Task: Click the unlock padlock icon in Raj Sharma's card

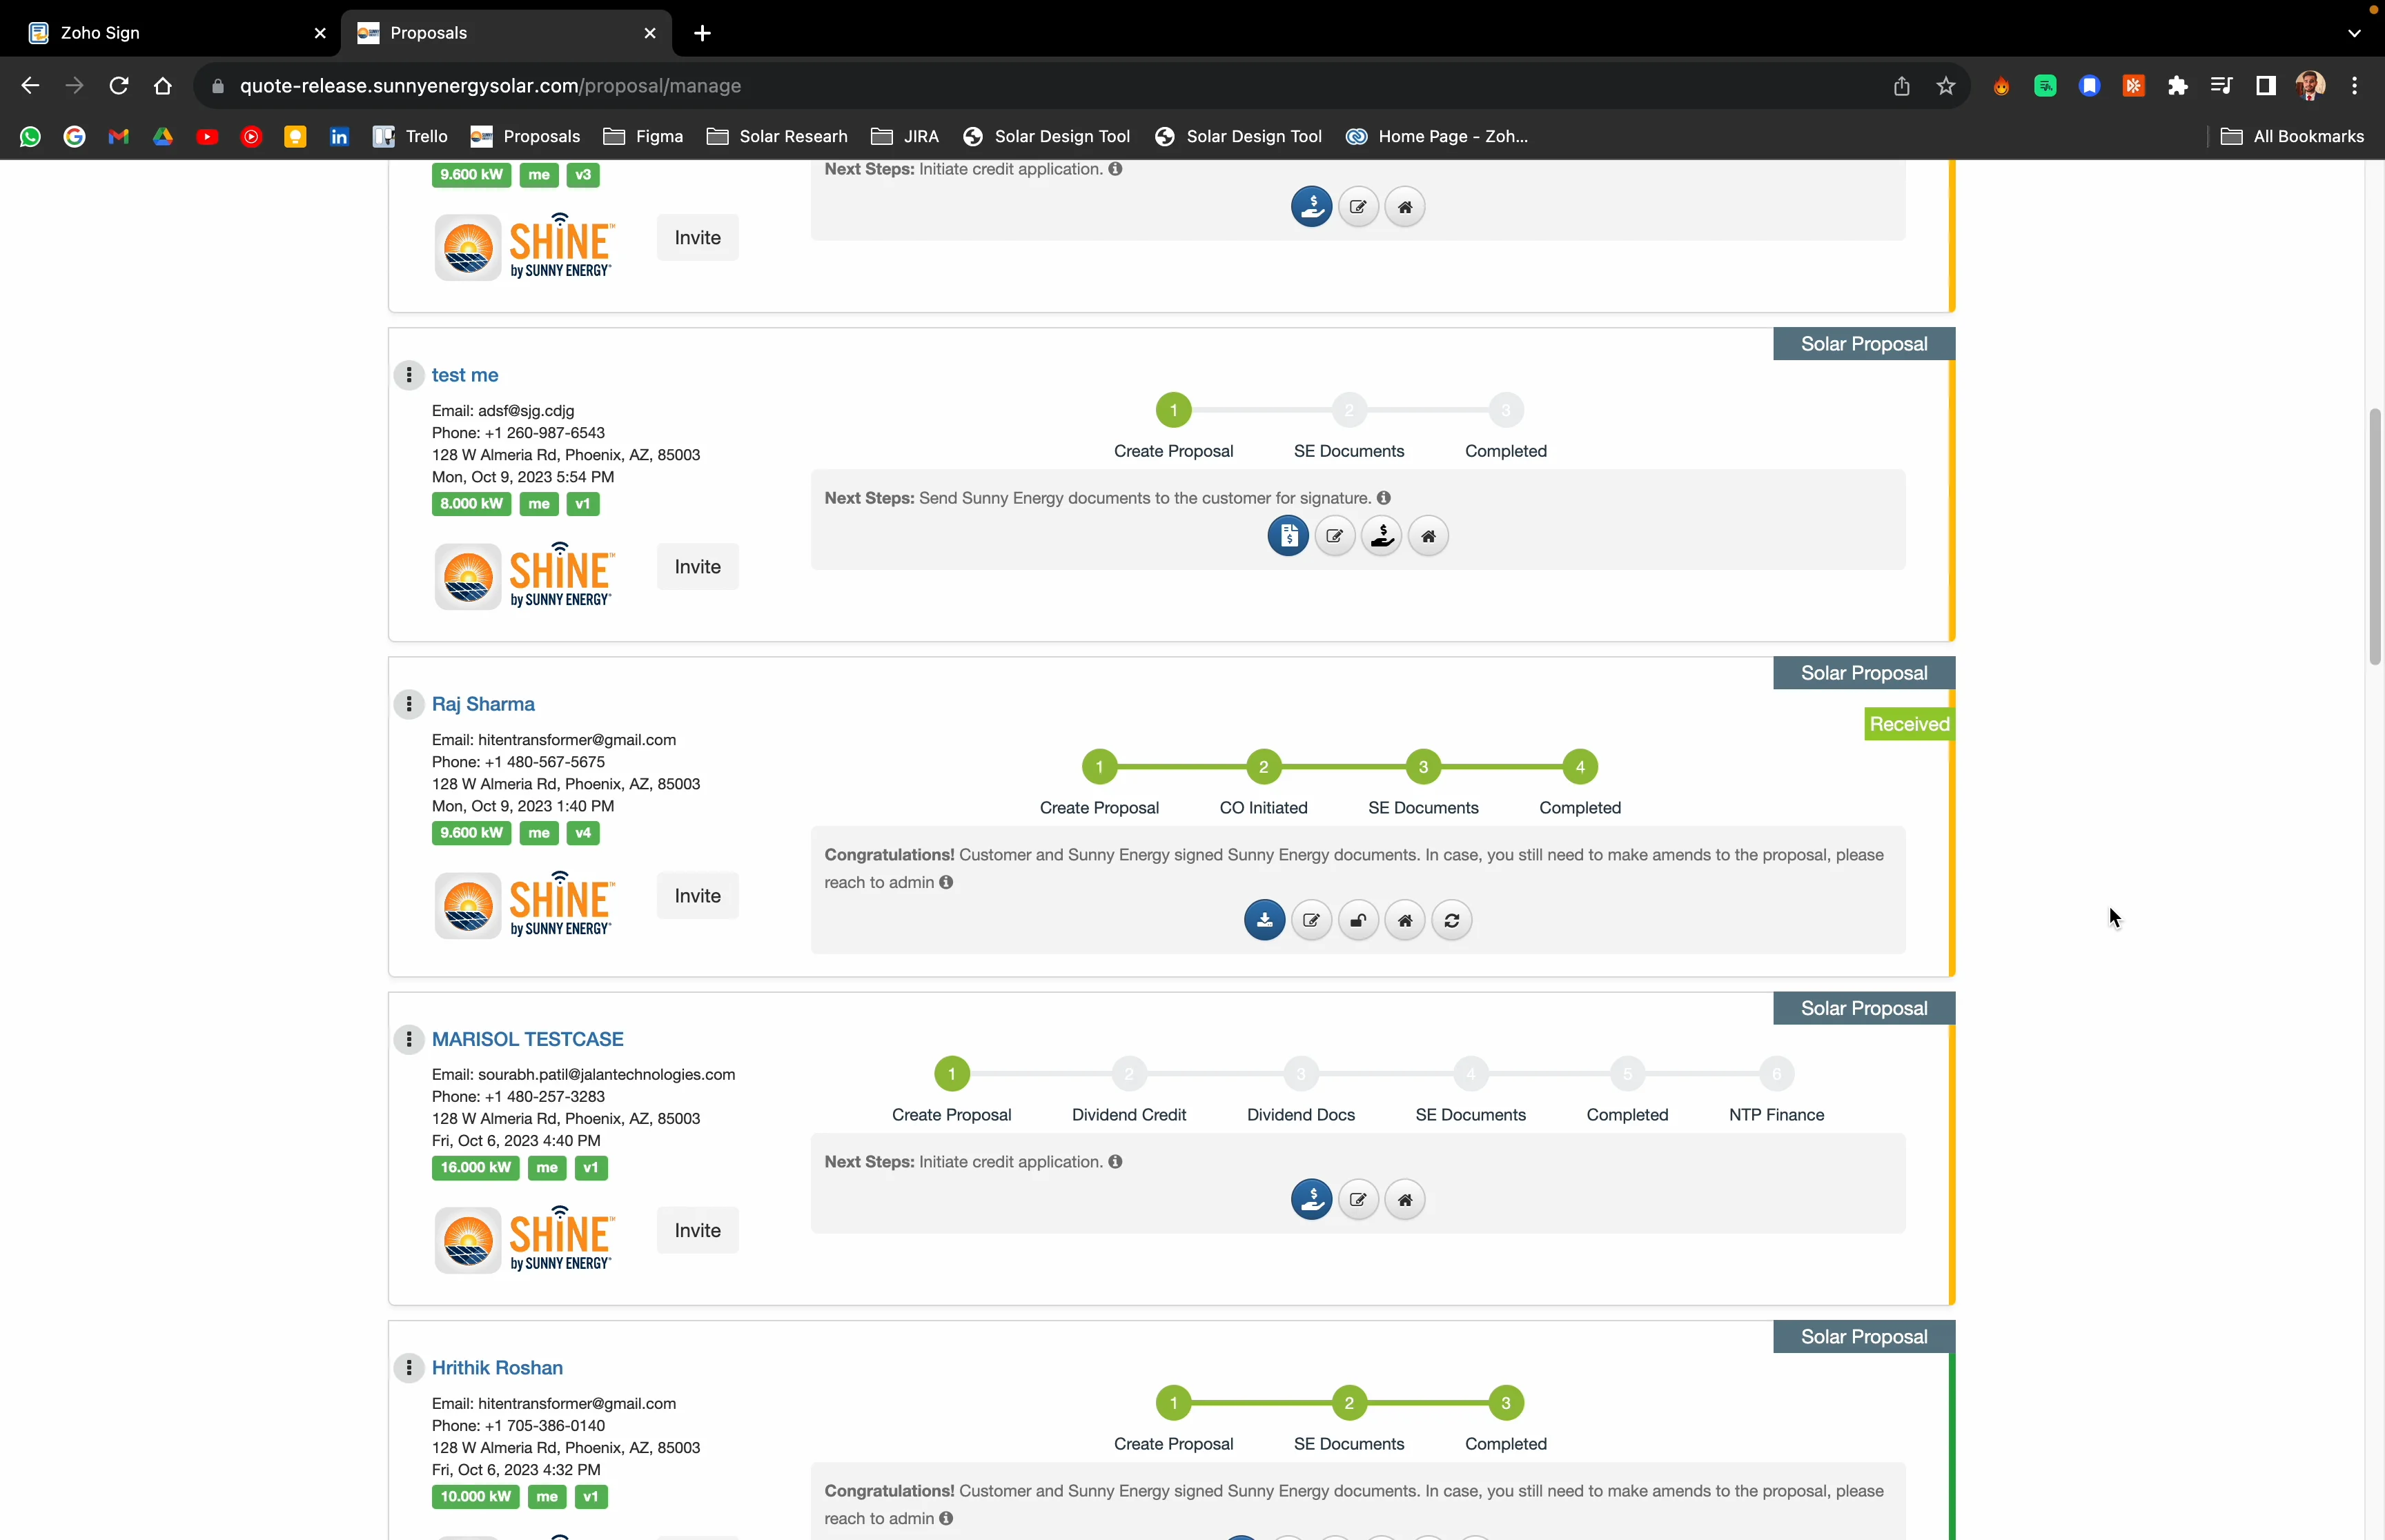Action: 1357,919
